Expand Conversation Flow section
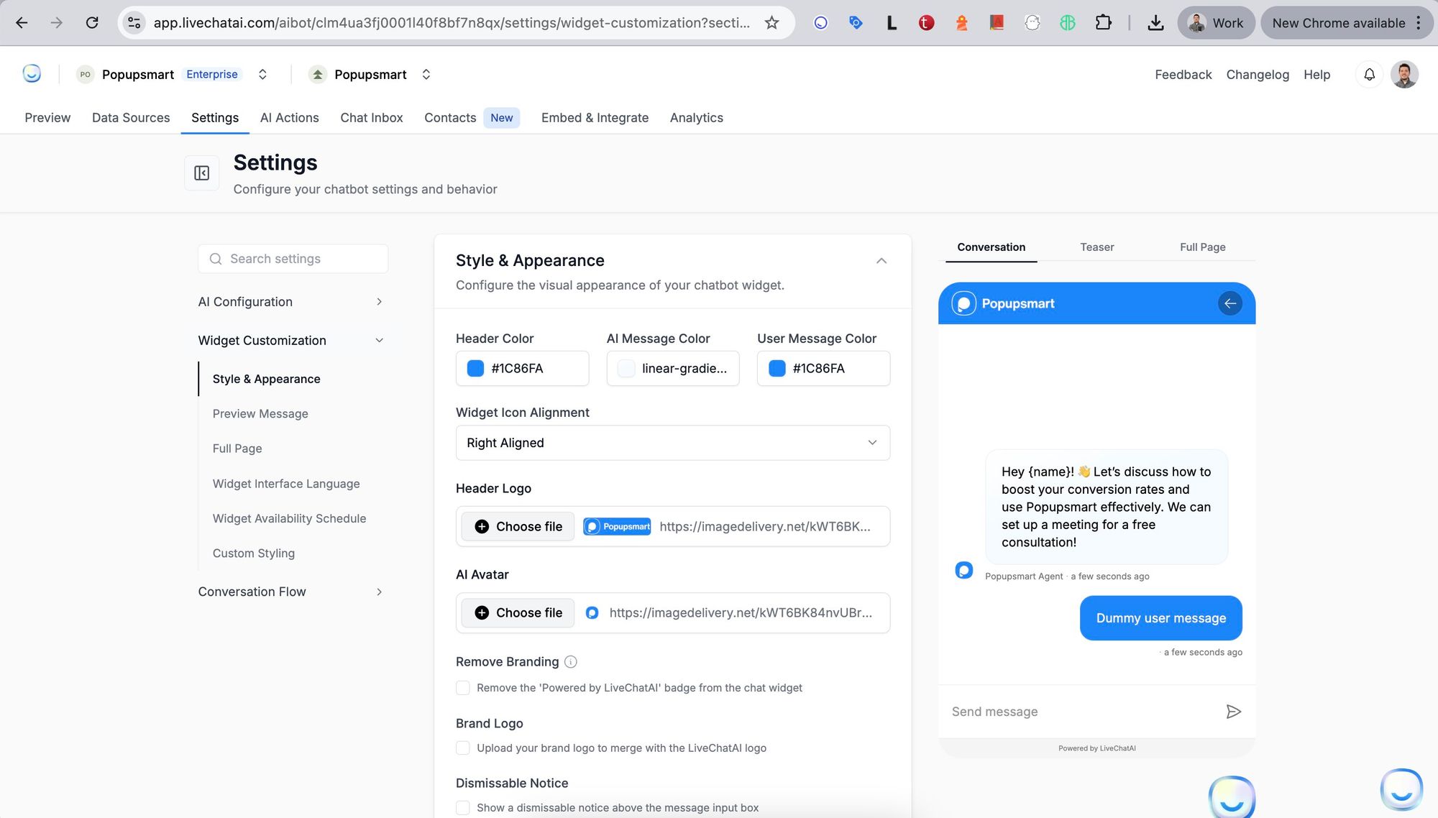Screen dimensions: 1438x818 (x=291, y=592)
